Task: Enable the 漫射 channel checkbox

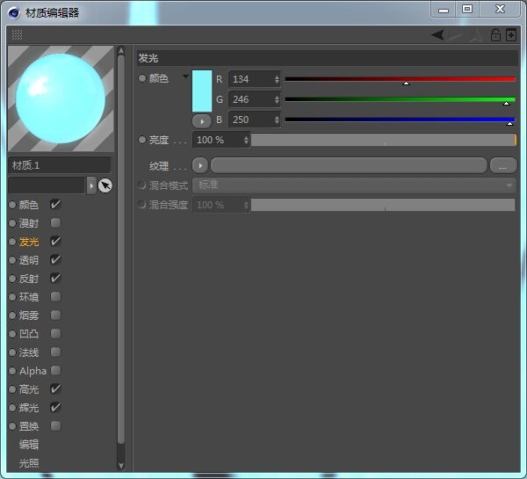Action: [55, 223]
